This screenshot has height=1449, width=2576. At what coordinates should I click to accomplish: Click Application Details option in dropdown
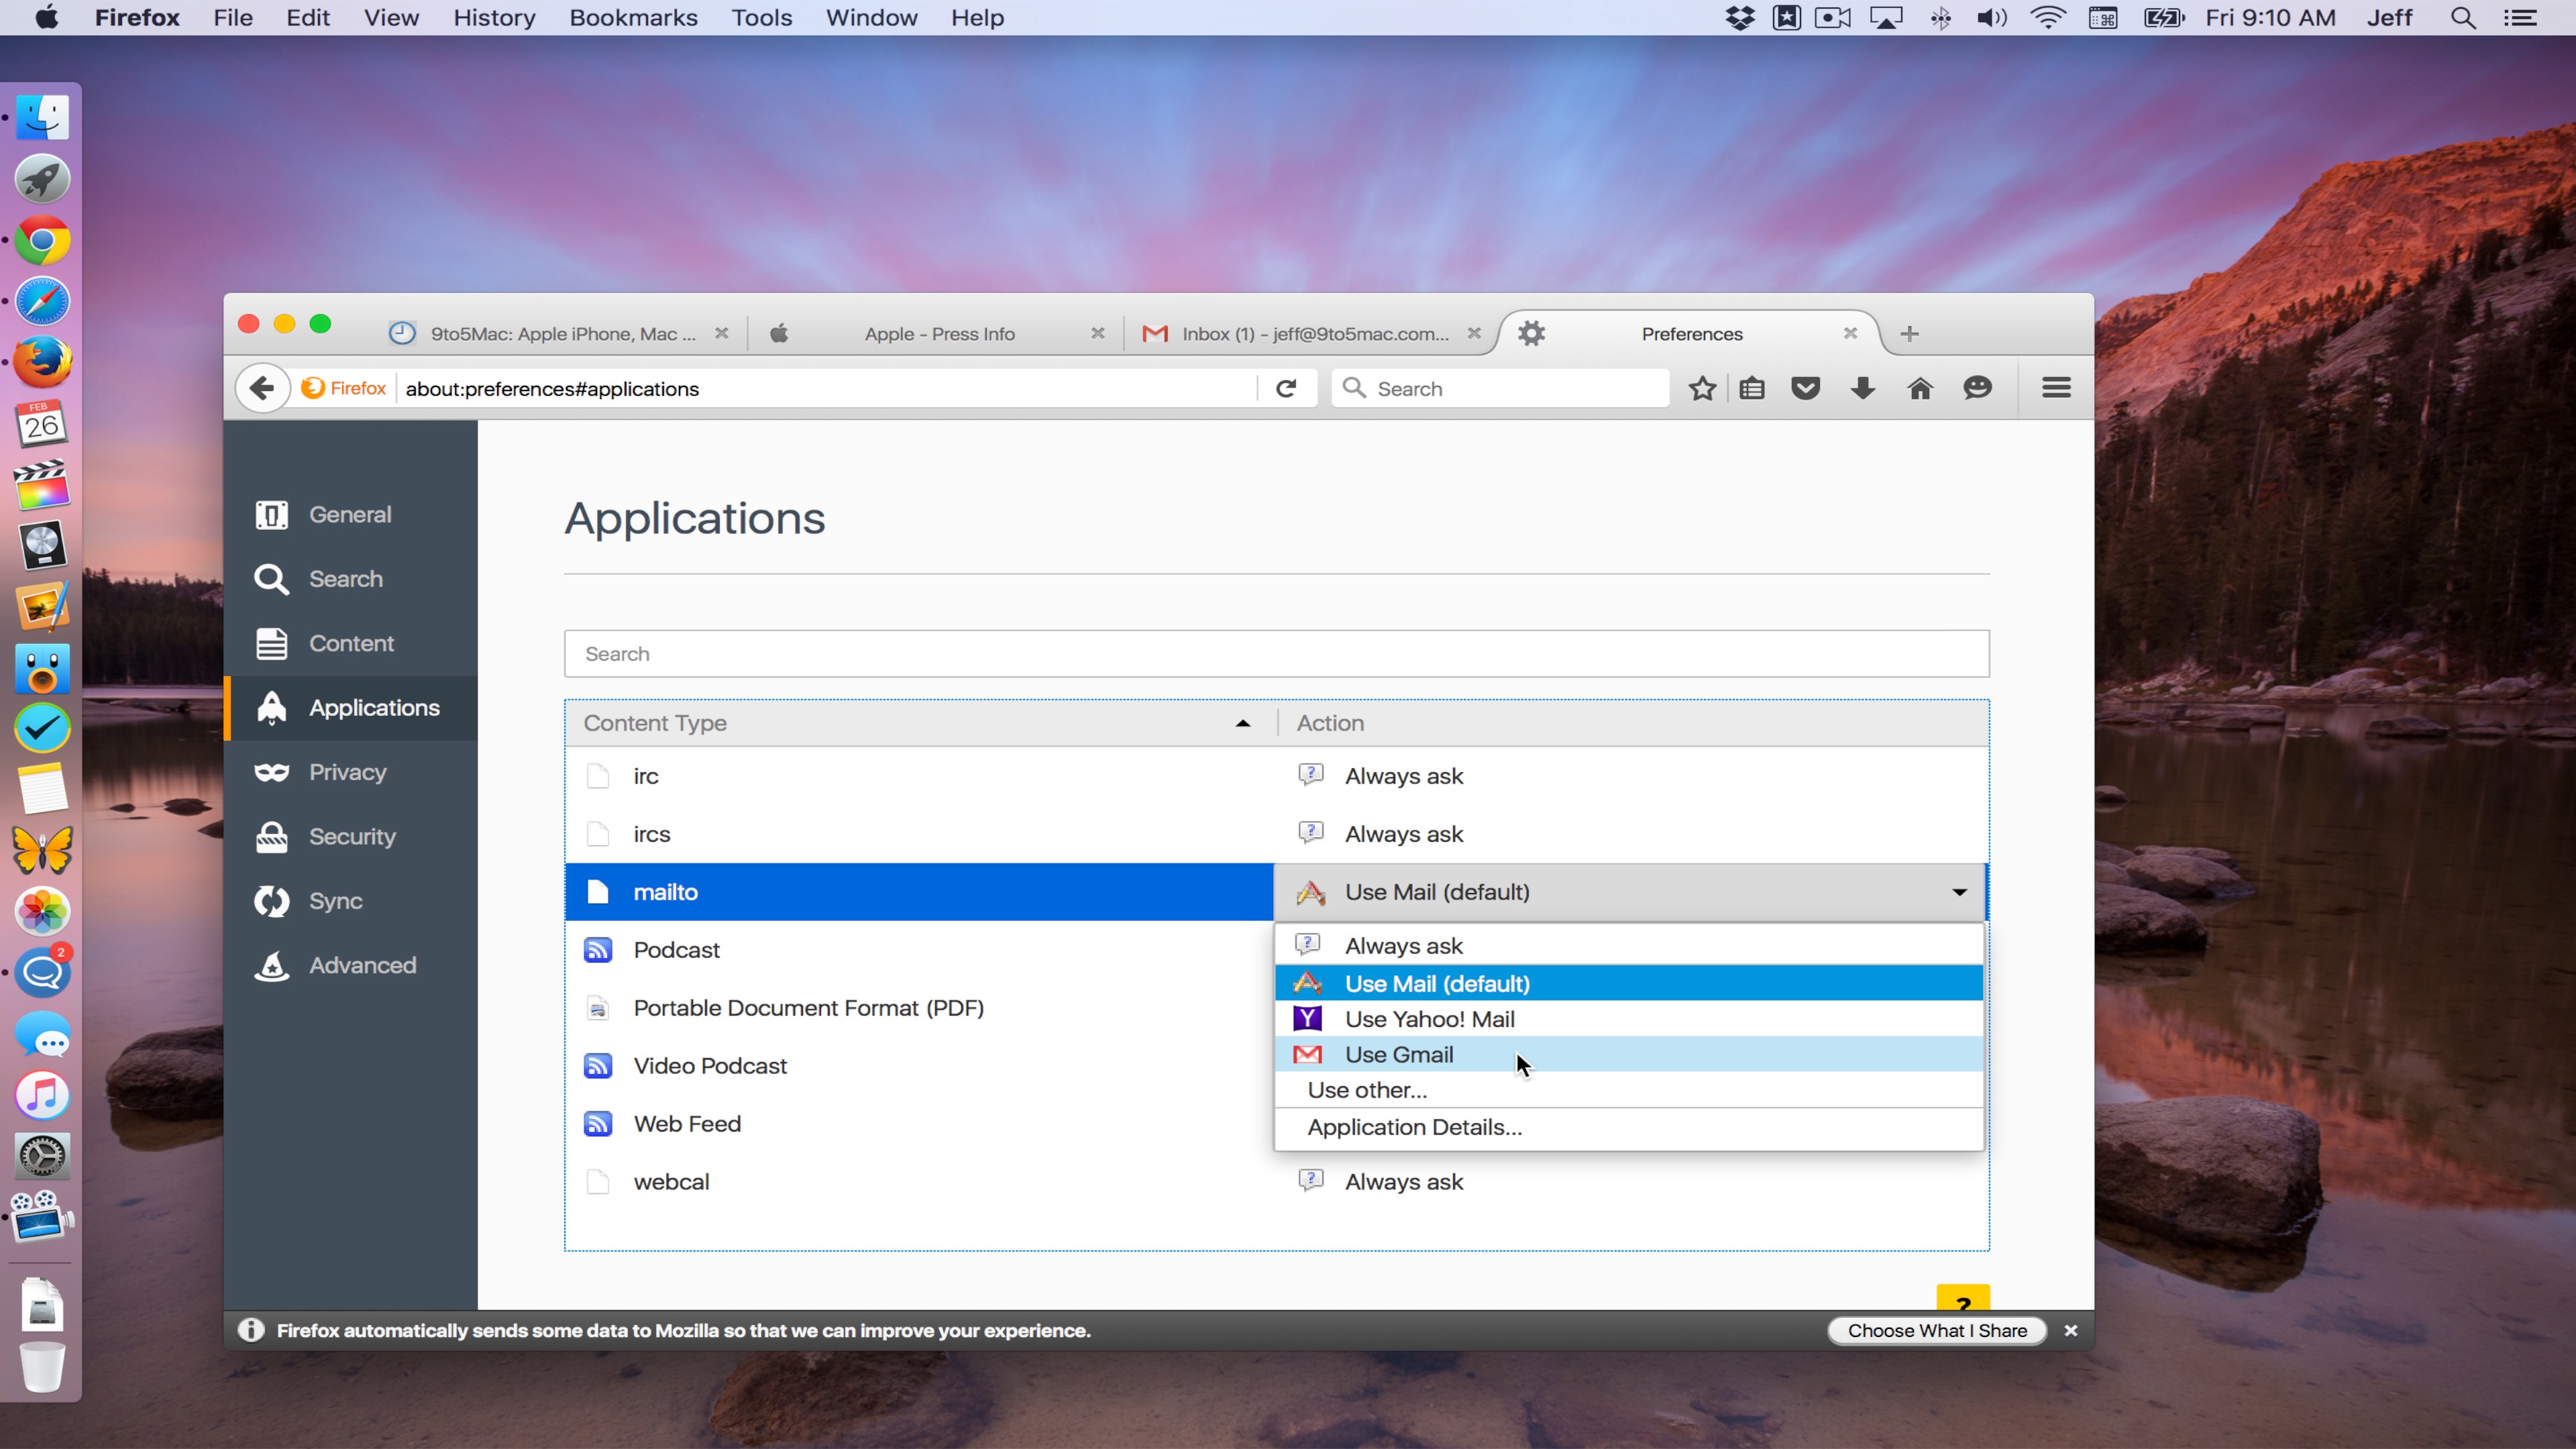pos(1413,1127)
